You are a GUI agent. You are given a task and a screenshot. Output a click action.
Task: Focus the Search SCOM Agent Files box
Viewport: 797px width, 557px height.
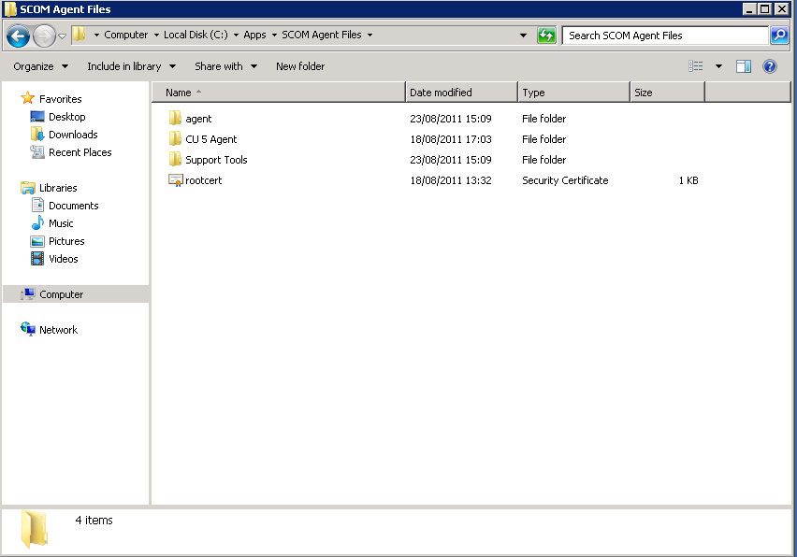tap(665, 36)
